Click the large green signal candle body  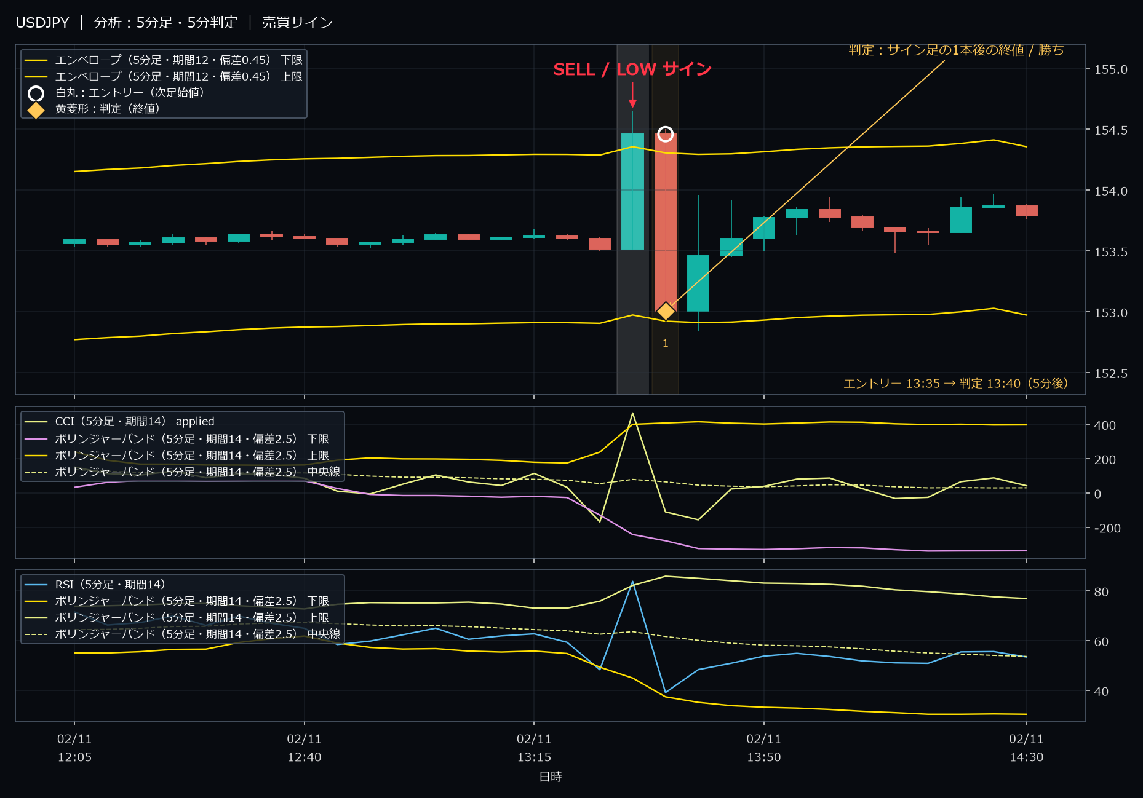(632, 191)
